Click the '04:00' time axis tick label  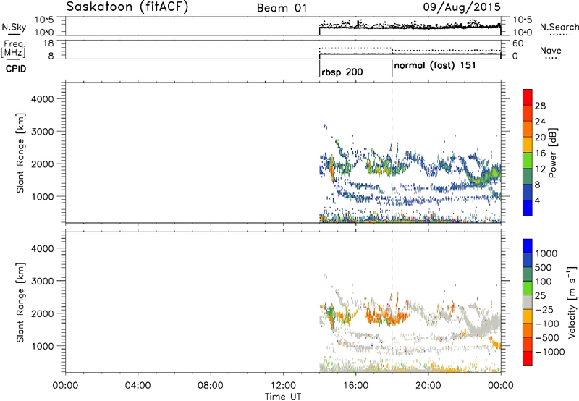pyautogui.click(x=138, y=386)
